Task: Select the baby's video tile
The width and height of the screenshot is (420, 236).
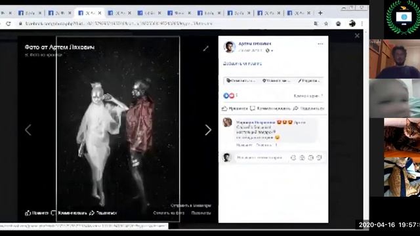Action: pyautogui.click(x=394, y=98)
